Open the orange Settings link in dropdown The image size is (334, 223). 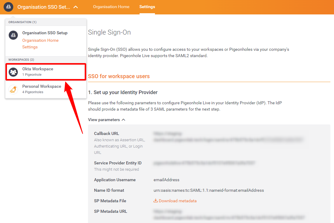click(30, 47)
